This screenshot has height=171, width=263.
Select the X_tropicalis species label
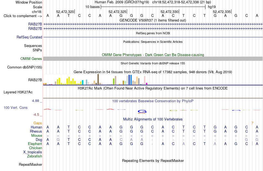click(x=33, y=152)
